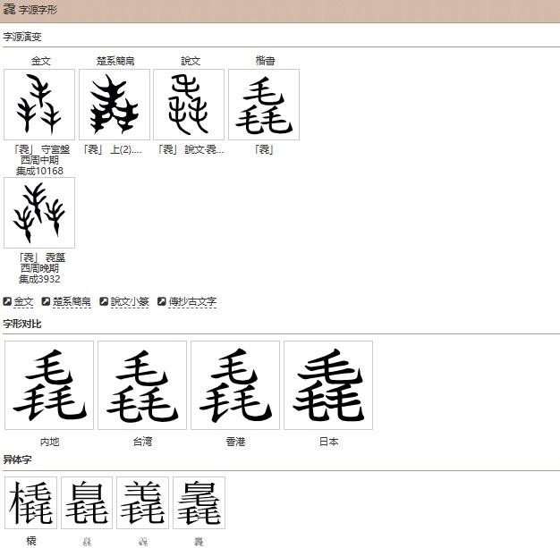Click the external-link icon before 金文

(x=7, y=302)
